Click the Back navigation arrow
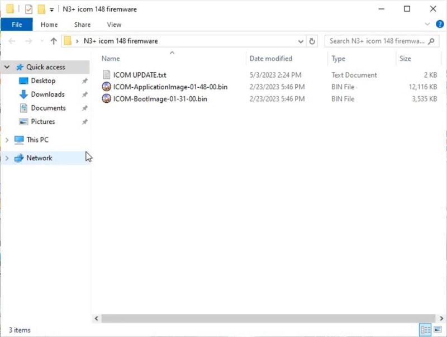The width and height of the screenshot is (447, 337). pos(12,41)
